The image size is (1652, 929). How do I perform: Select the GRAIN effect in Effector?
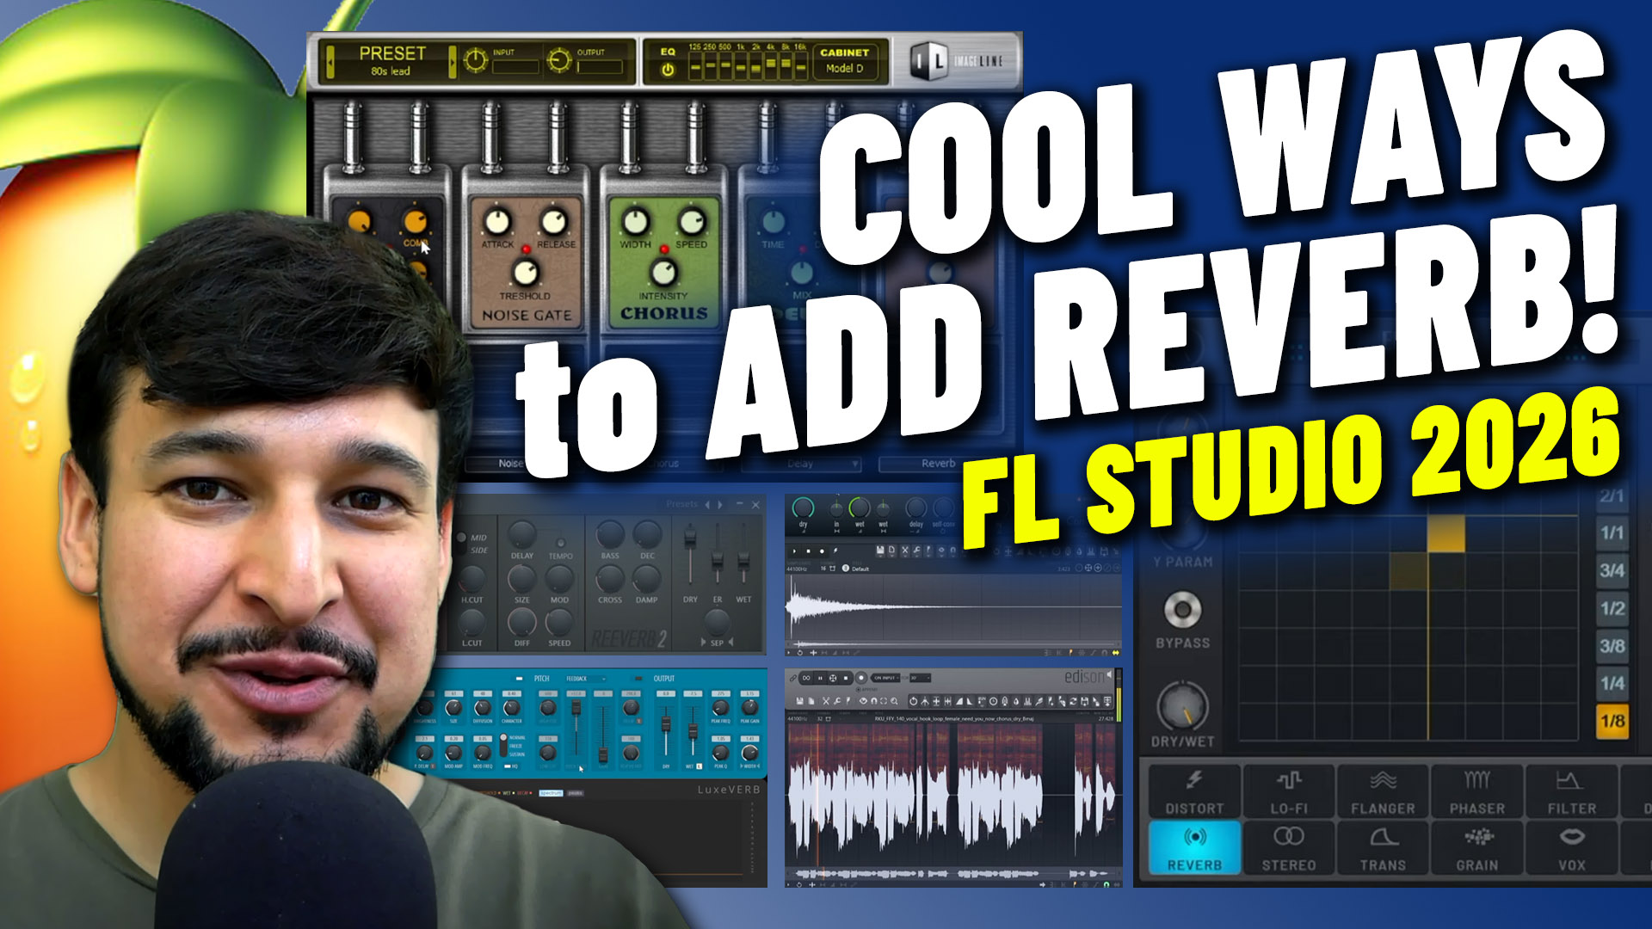1477,847
